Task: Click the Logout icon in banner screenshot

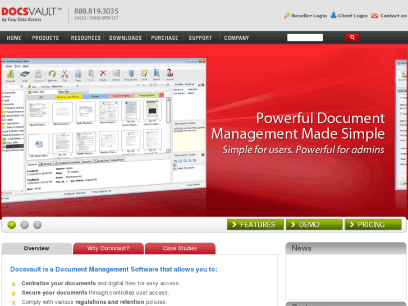Action: (169, 74)
